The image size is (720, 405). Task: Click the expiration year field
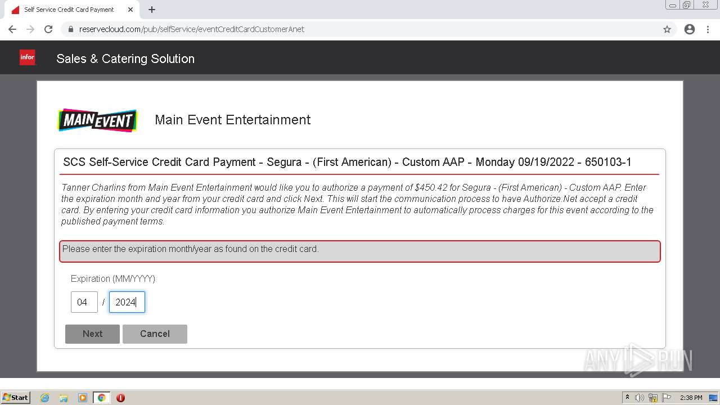click(x=127, y=302)
